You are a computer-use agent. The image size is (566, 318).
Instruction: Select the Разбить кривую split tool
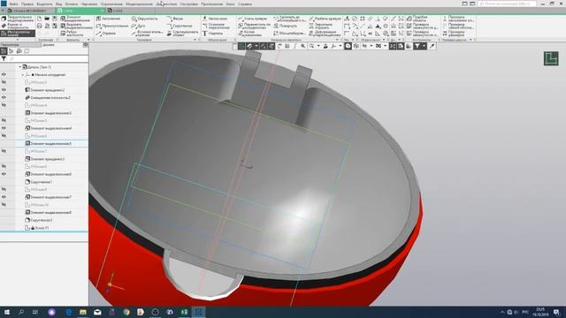(x=325, y=19)
